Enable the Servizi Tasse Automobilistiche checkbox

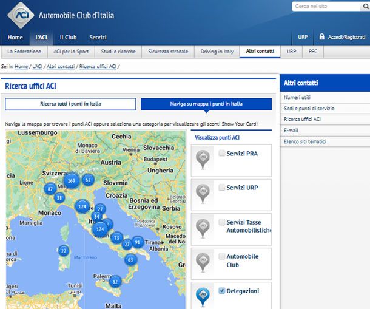click(x=222, y=222)
